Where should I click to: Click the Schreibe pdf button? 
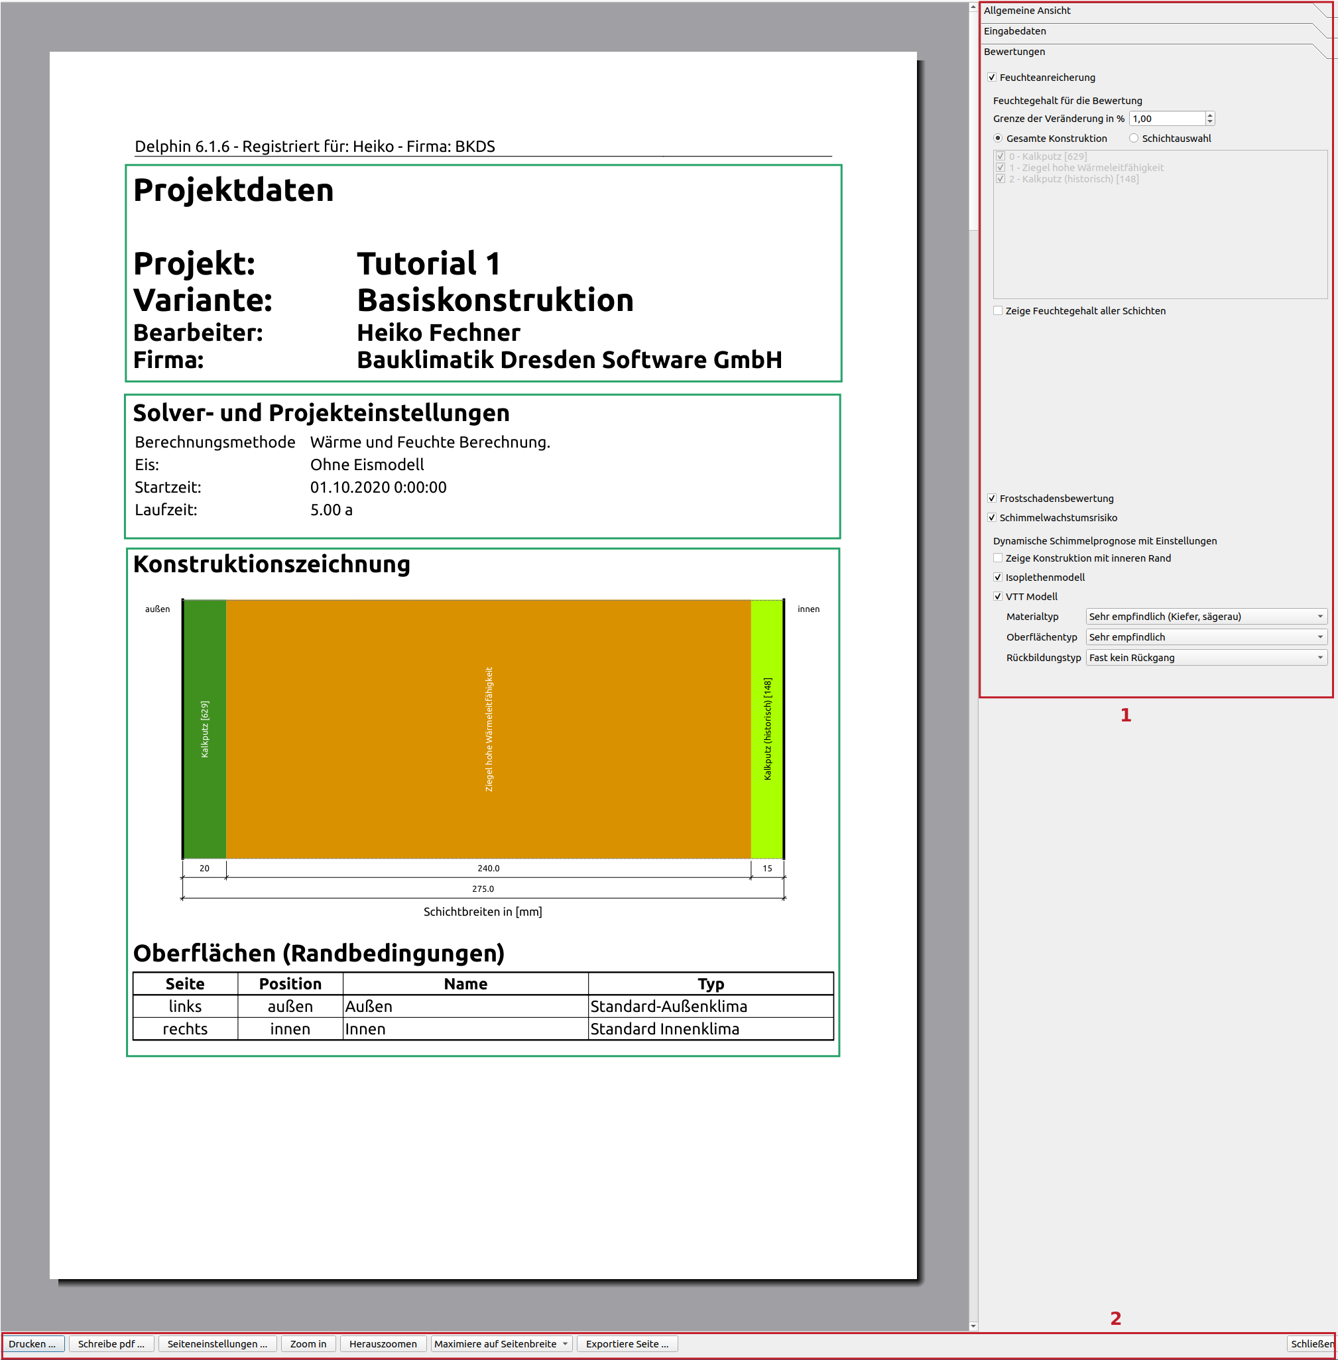click(x=111, y=1343)
